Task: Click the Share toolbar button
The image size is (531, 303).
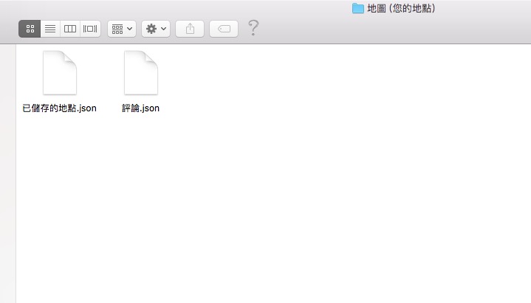Action: click(x=190, y=29)
